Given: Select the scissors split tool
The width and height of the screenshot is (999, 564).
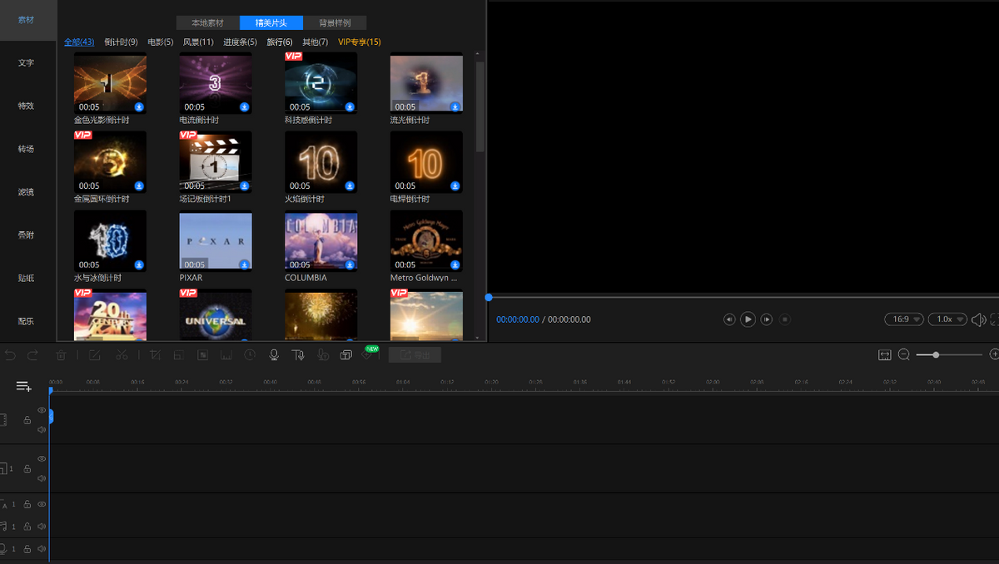Looking at the screenshot, I should 122,355.
